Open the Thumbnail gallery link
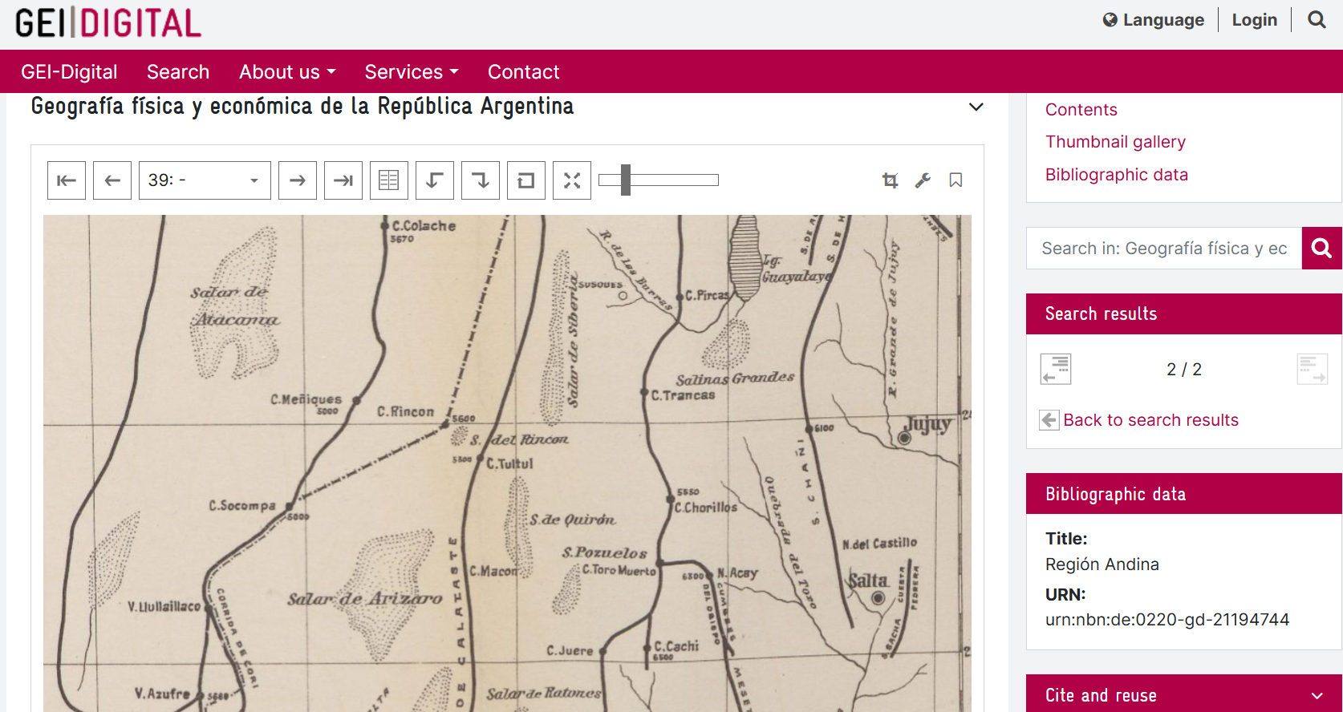Viewport: 1343px width, 712px height. tap(1115, 142)
